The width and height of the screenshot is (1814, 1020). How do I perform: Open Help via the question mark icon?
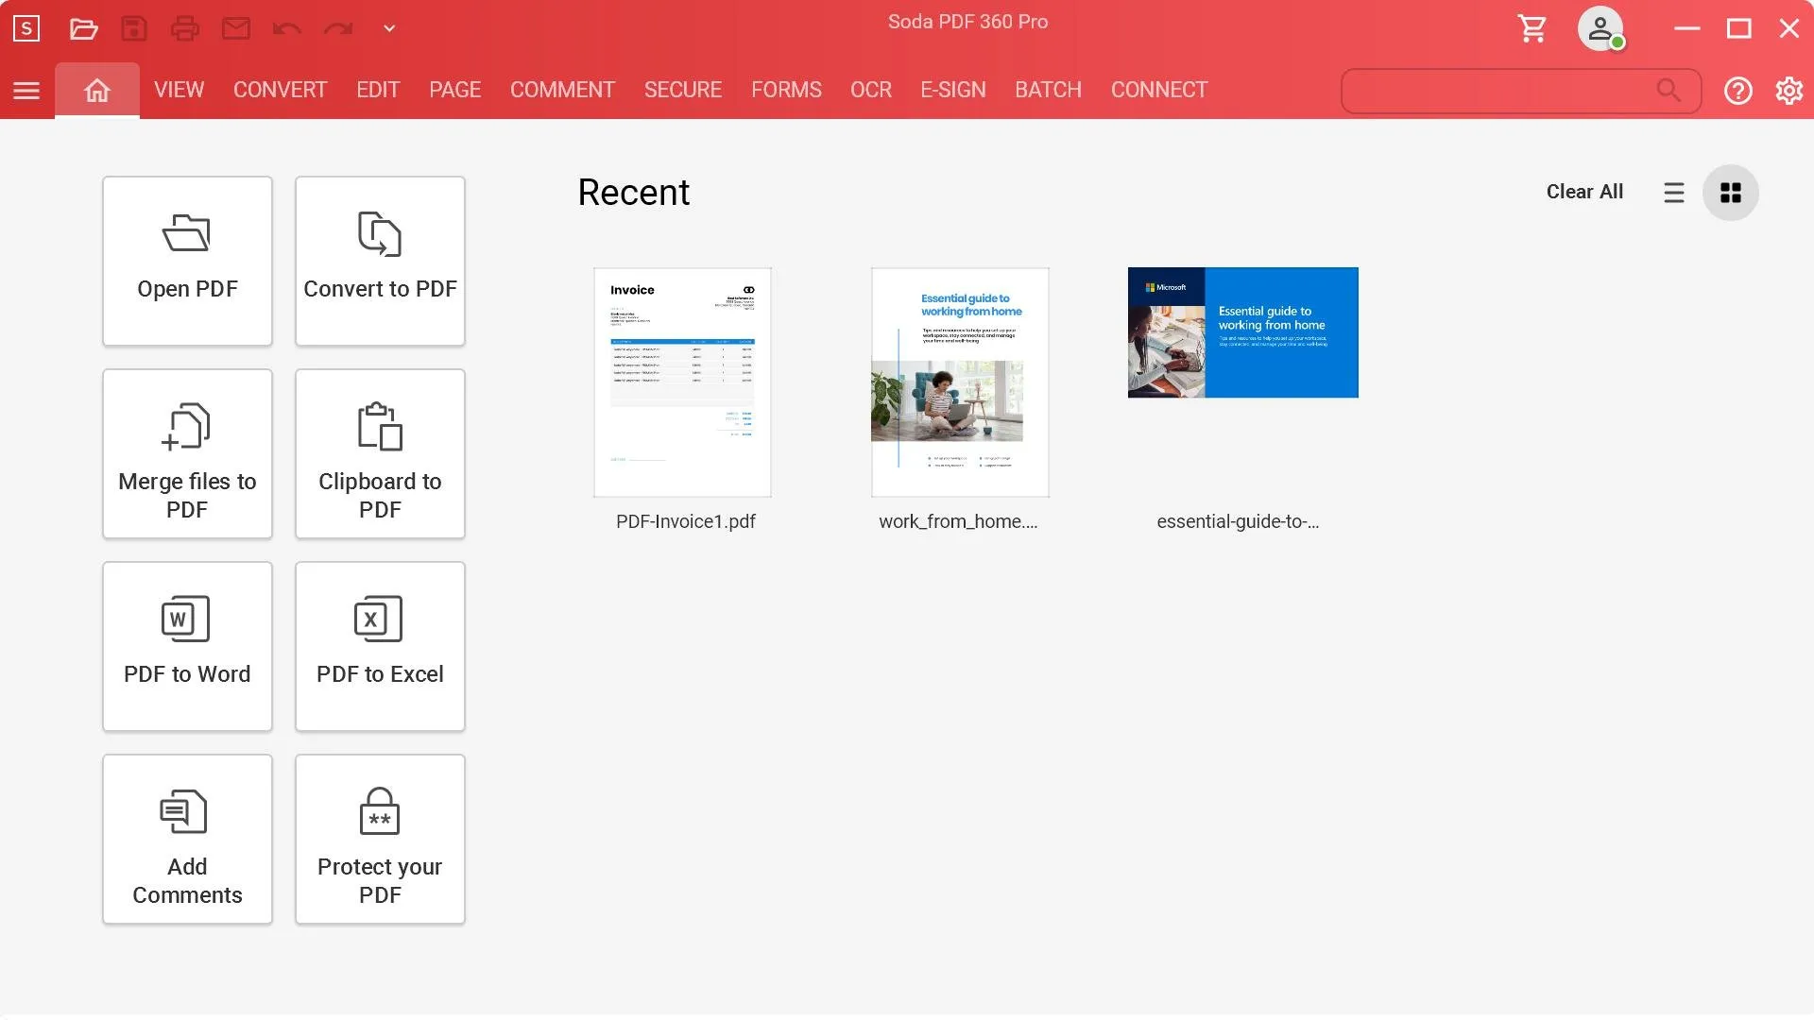coord(1737,90)
